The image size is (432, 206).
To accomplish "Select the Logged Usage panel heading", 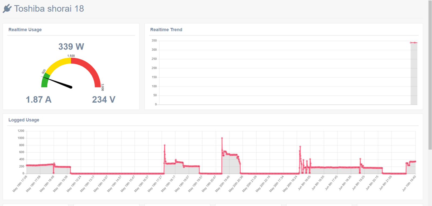I will tap(24, 120).
